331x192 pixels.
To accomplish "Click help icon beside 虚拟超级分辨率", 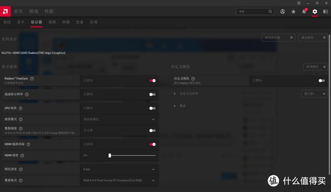I will 27,95.
